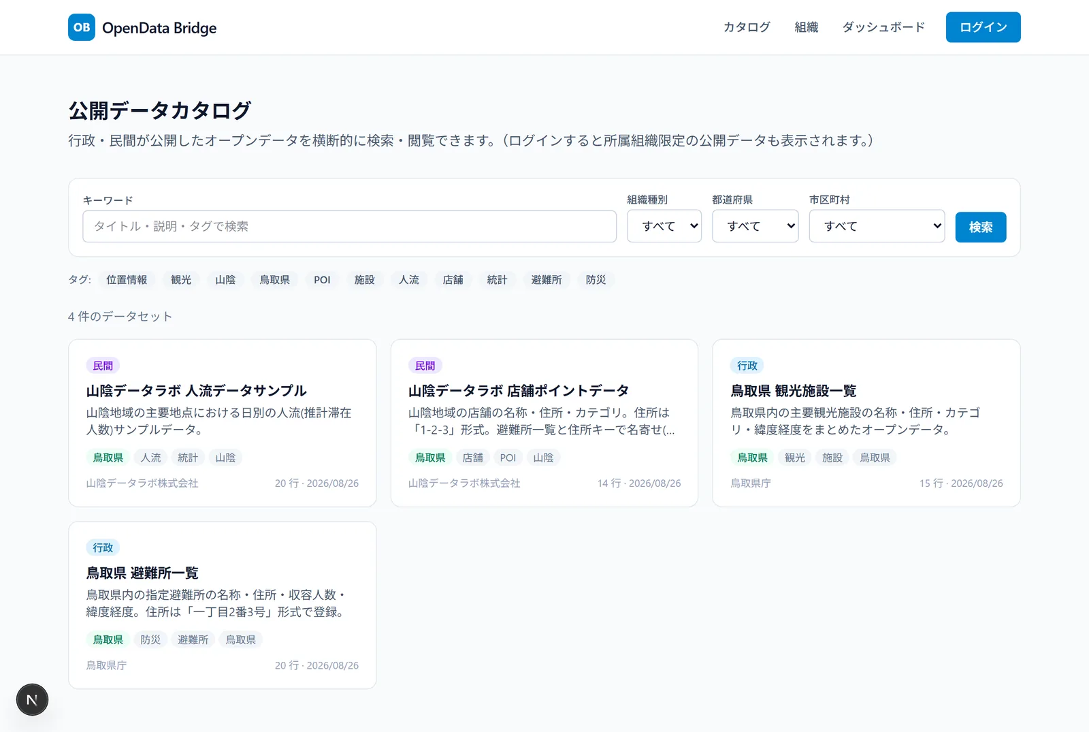Screen dimensions: 1089x732
Task: Click 行政 badge on 観光施設一覧 card
Action: pos(747,366)
